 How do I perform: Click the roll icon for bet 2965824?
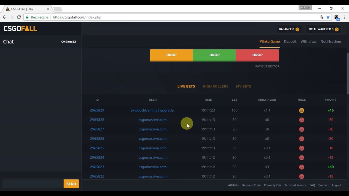point(302,158)
